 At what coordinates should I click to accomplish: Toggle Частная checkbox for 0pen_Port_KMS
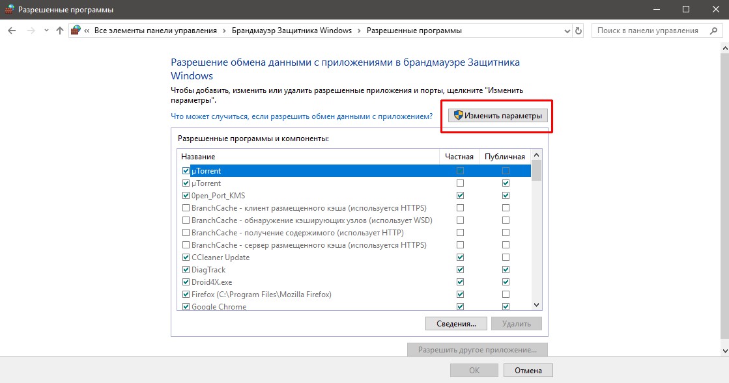[461, 196]
